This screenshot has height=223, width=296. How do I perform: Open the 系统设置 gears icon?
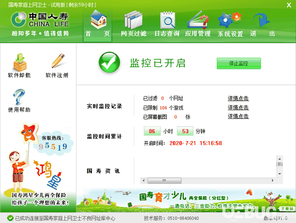click(230, 20)
